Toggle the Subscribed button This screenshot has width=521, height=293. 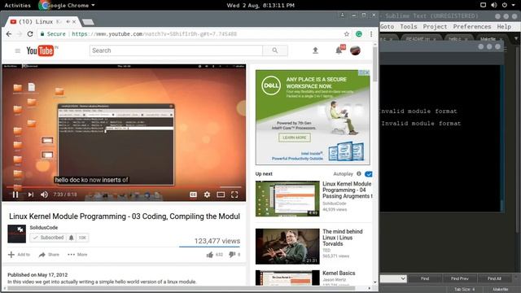point(49,238)
